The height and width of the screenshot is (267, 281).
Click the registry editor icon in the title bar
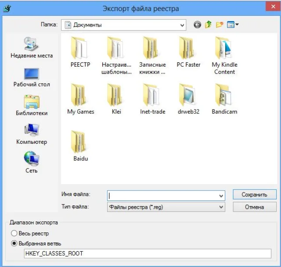[7, 8]
